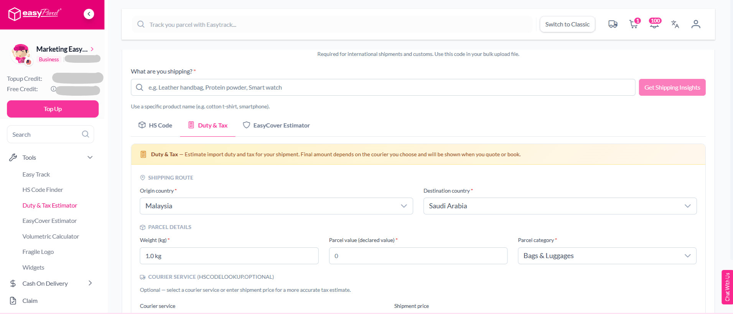Click the Cash On Delivery menu label
Screen dimensions: 733x314
[45, 284]
